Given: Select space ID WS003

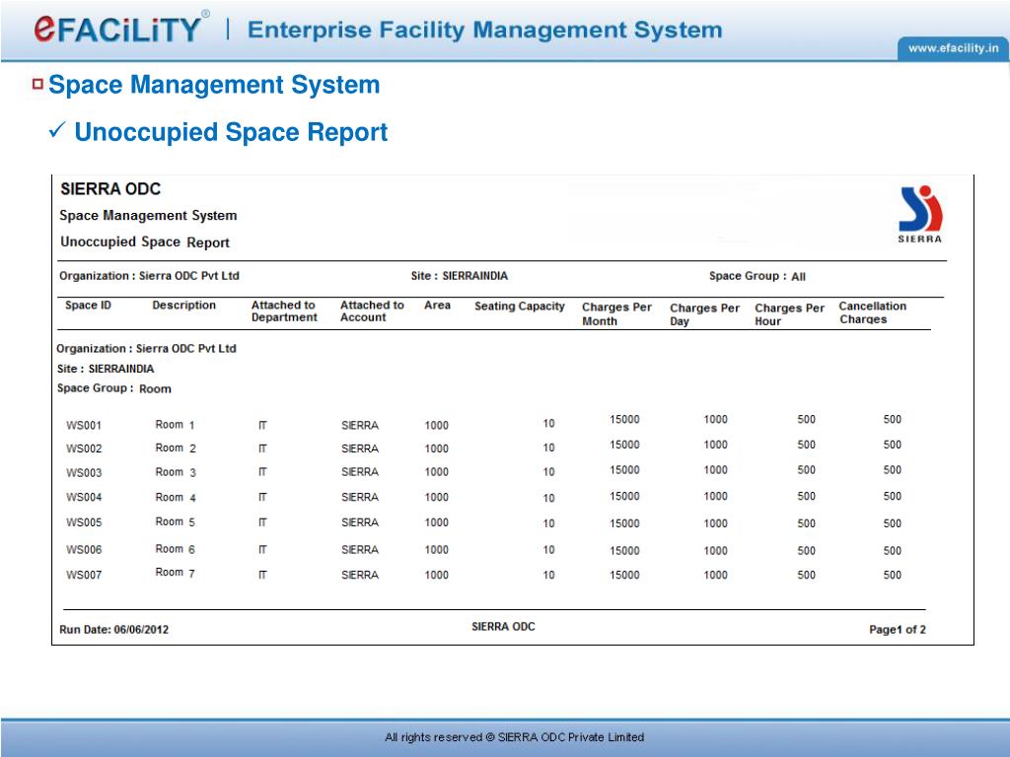Looking at the screenshot, I should tap(84, 472).
